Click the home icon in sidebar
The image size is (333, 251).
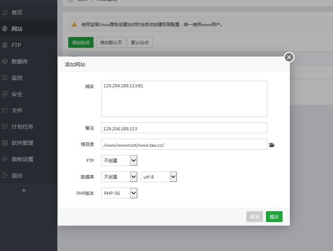pyautogui.click(x=5, y=13)
